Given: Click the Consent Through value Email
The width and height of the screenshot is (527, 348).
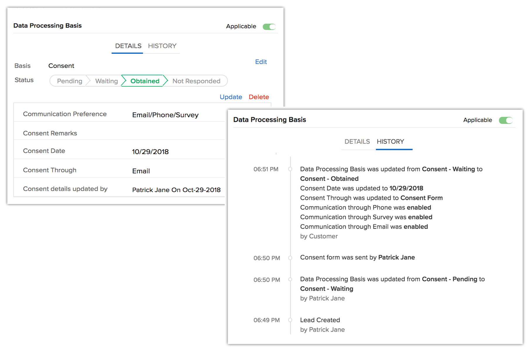Looking at the screenshot, I should click(141, 171).
